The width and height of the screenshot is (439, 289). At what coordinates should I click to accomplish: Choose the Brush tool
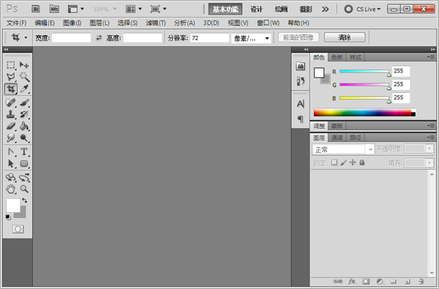(x=24, y=102)
